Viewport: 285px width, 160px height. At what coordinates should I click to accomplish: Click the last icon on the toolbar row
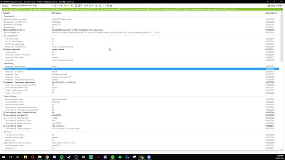point(111,6)
